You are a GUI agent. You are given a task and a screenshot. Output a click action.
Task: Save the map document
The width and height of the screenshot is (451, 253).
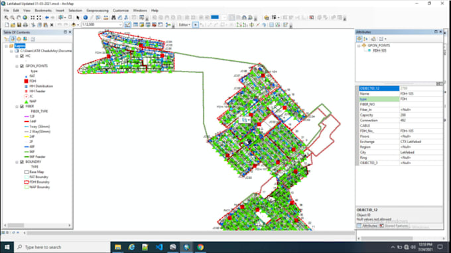(19, 25)
